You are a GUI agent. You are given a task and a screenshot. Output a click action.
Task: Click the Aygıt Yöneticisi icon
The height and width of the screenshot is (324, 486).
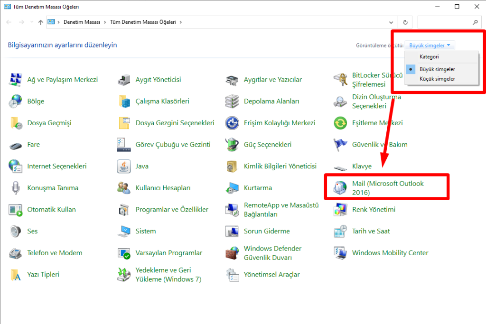(x=124, y=80)
